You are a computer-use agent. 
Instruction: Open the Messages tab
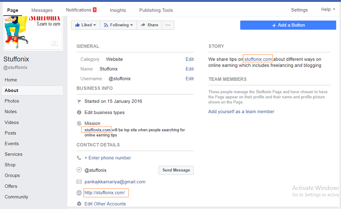[42, 10]
